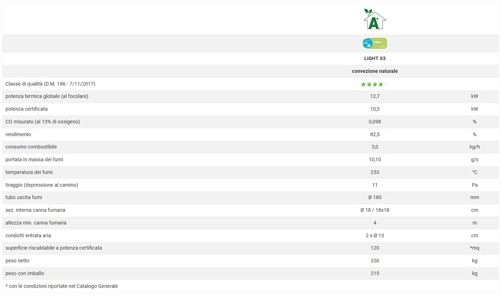The height and width of the screenshot is (297, 501).
Task: Click the *mq unit for heatable surface
Action: (474, 248)
